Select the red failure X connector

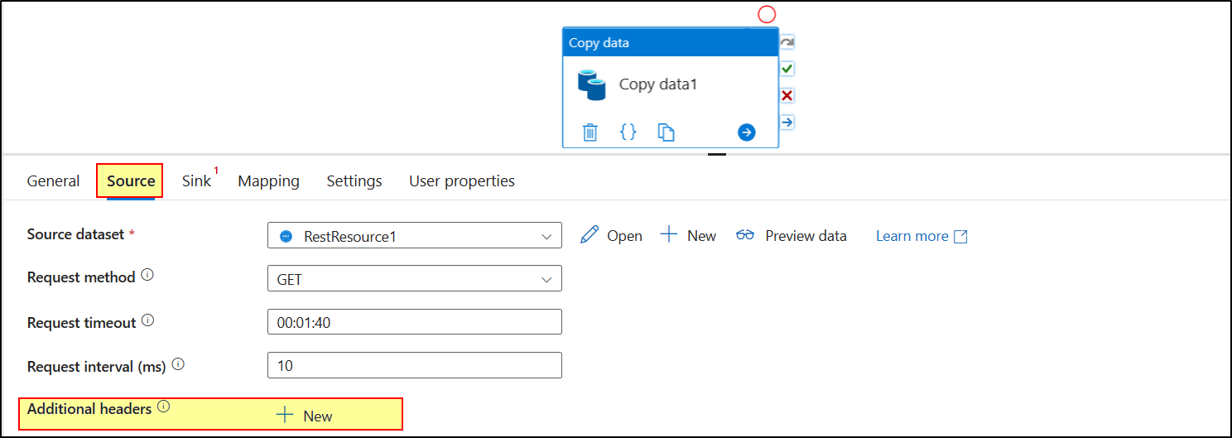pyautogui.click(x=787, y=95)
